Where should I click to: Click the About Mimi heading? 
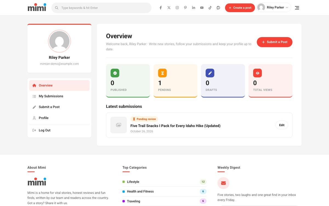coord(37,168)
